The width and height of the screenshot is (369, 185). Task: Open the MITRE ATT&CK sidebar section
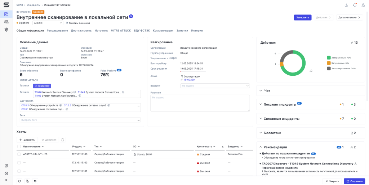(x=6, y=22)
